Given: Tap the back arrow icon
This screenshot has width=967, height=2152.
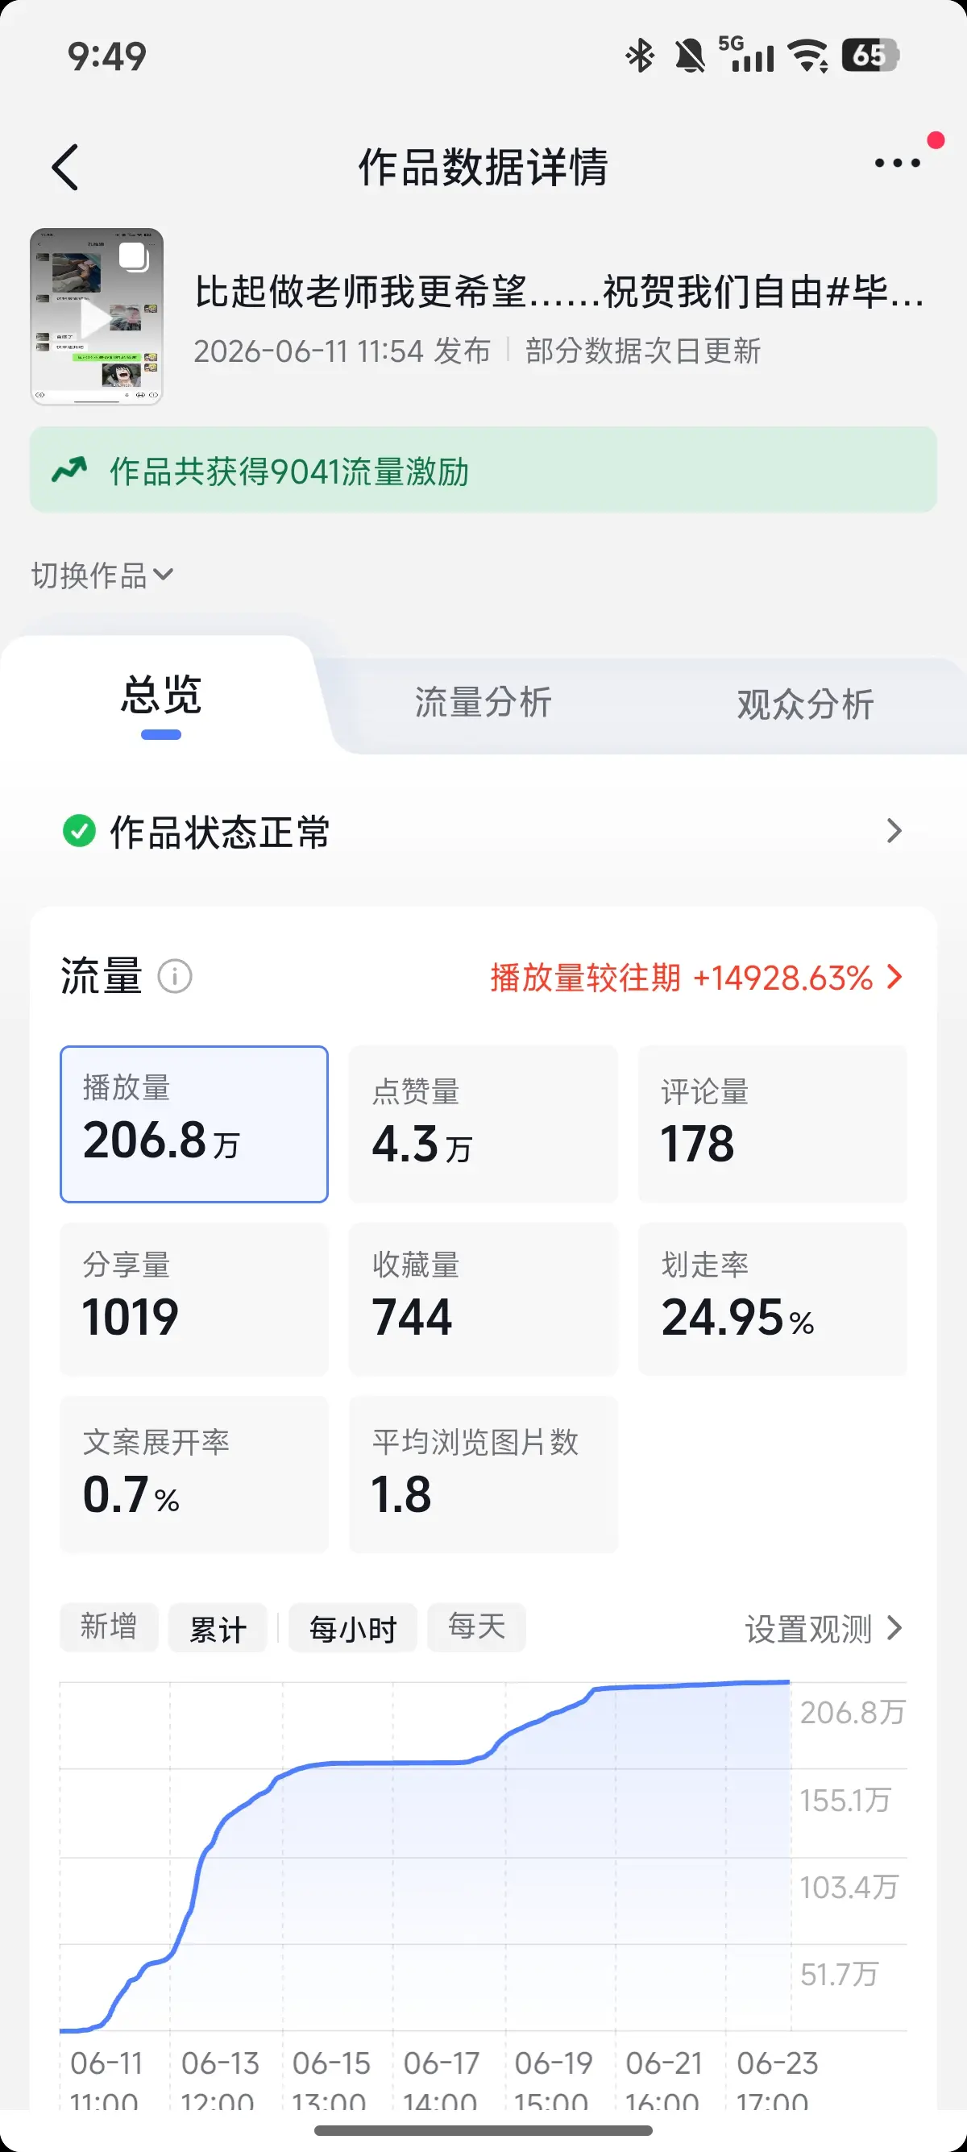Looking at the screenshot, I should click(65, 167).
